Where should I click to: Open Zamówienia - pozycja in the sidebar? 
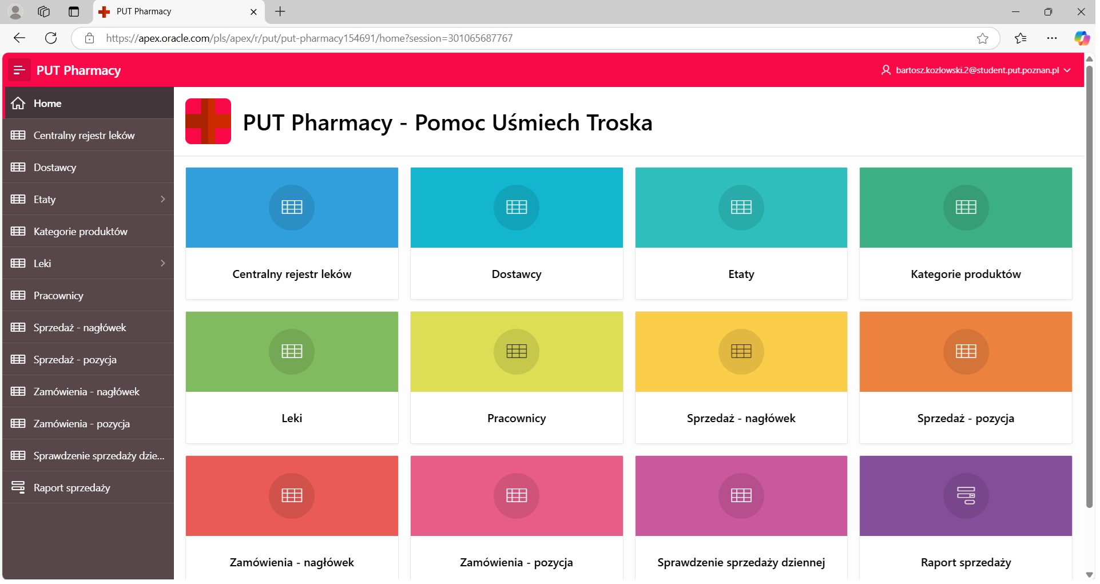tap(89, 424)
